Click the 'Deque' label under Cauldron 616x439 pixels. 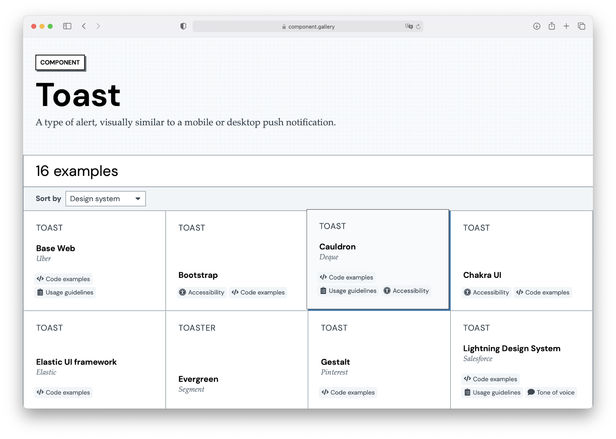(x=328, y=257)
